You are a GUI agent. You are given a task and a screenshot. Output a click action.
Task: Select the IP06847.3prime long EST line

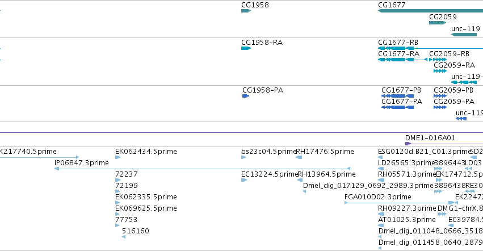pos(203,169)
